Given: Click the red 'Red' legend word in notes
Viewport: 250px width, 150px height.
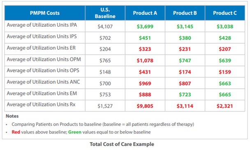Looking at the screenshot, I should pyautogui.click(x=16, y=132).
